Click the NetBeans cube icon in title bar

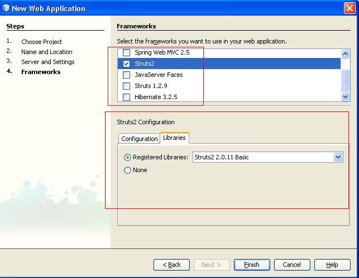point(6,8)
